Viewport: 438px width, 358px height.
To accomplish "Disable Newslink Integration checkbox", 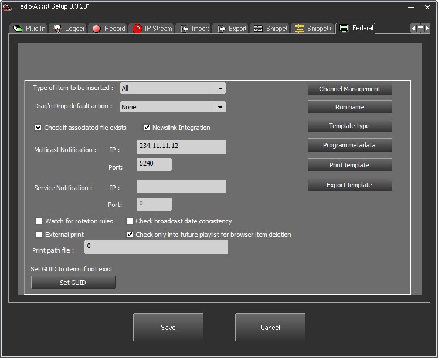I will coord(147,128).
